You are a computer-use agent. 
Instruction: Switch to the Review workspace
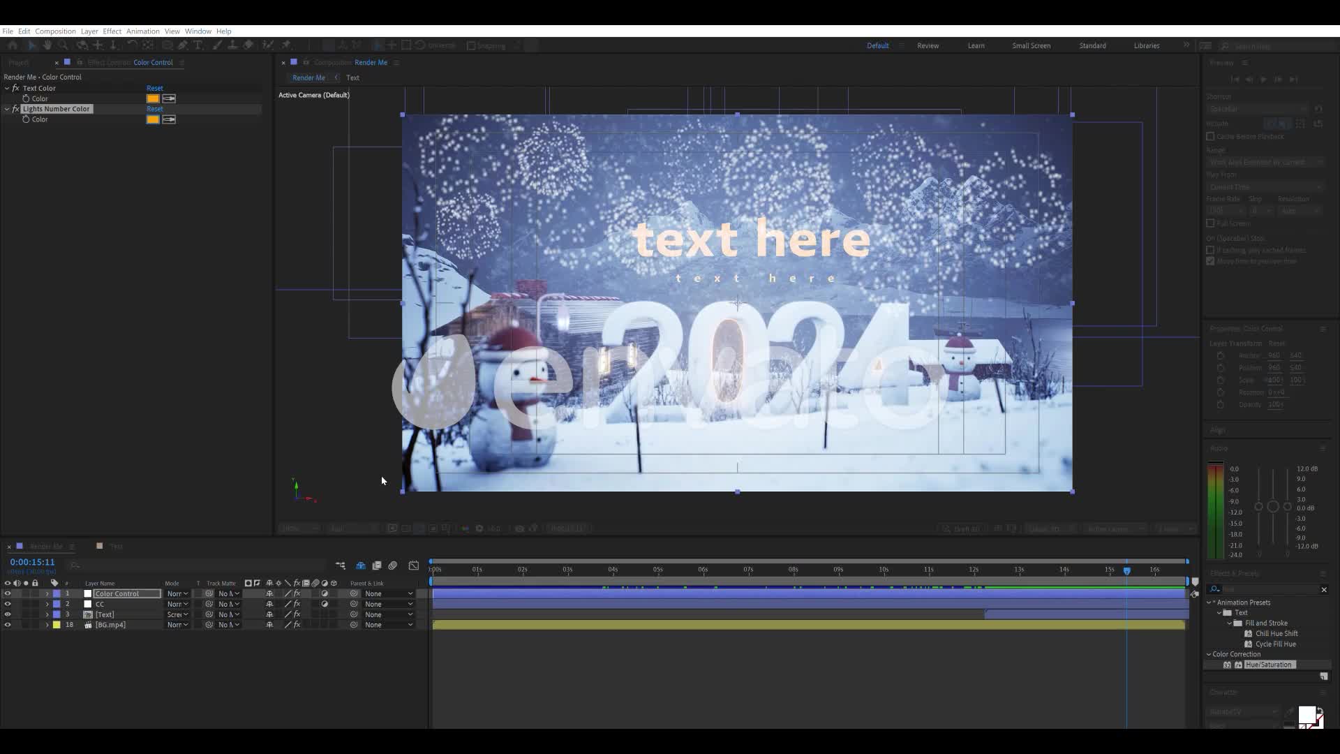pyautogui.click(x=928, y=46)
